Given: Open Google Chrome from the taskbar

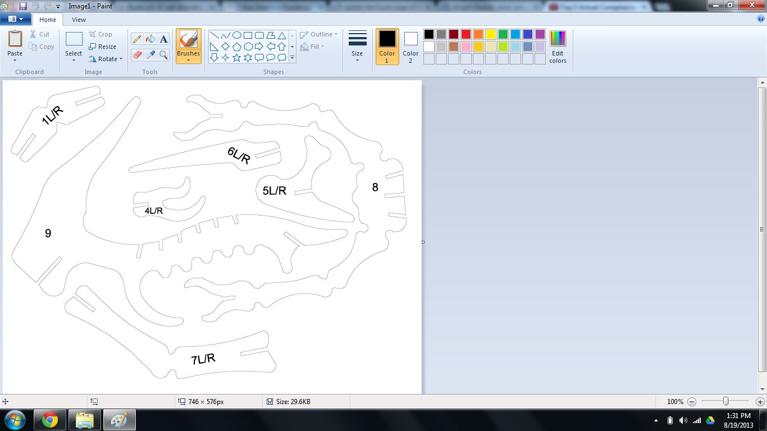Looking at the screenshot, I should click(x=50, y=420).
